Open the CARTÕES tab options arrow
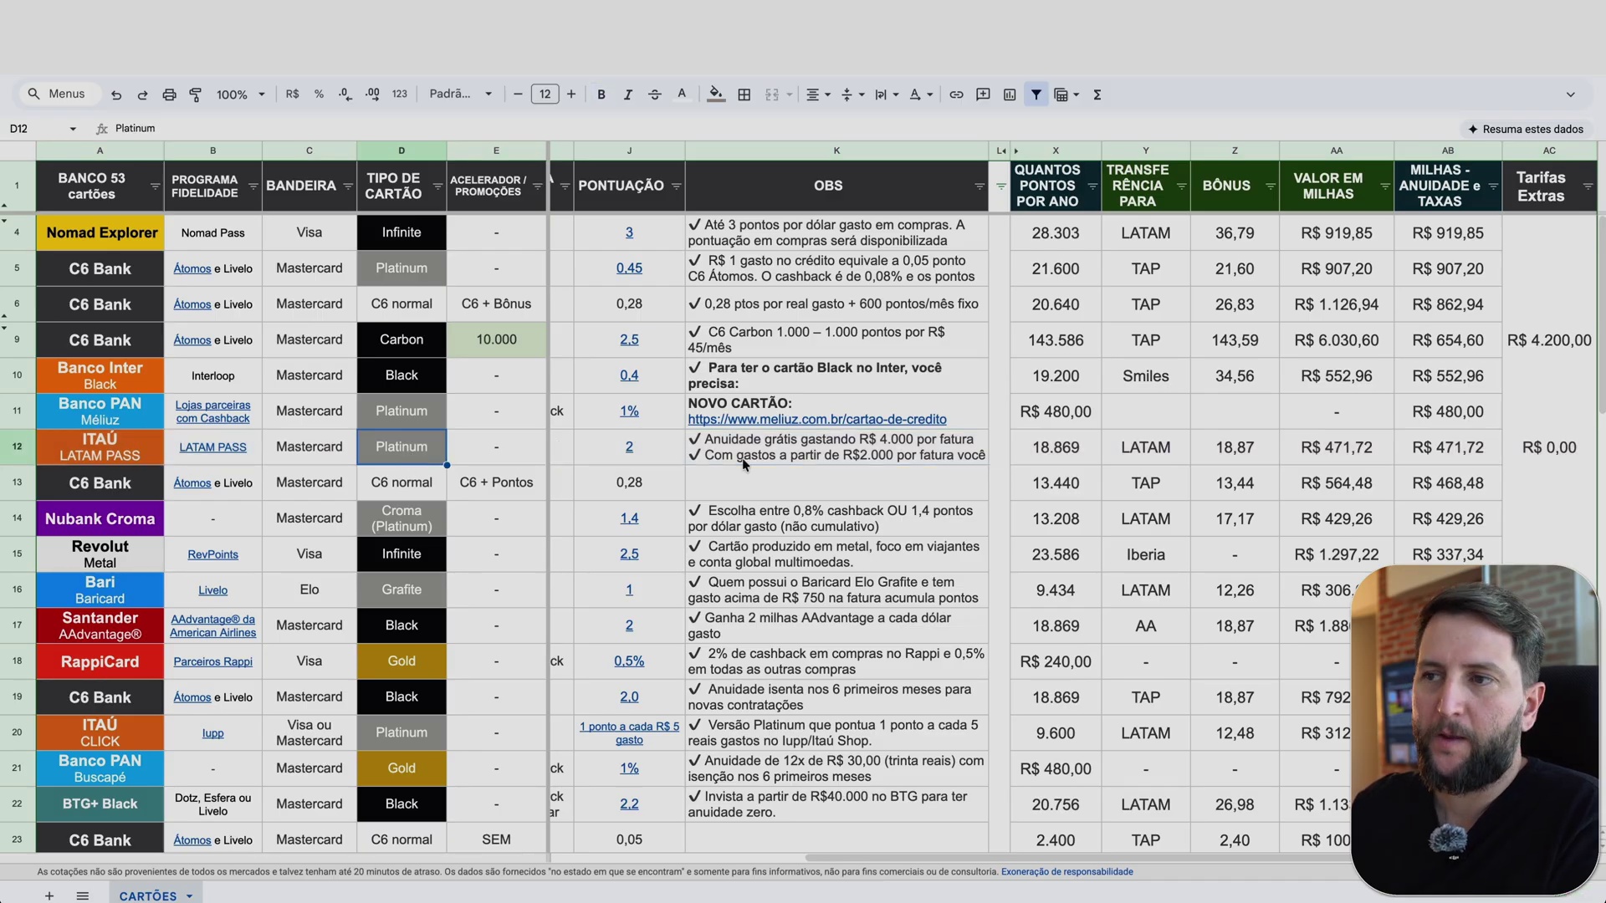The height and width of the screenshot is (903, 1606). click(190, 895)
